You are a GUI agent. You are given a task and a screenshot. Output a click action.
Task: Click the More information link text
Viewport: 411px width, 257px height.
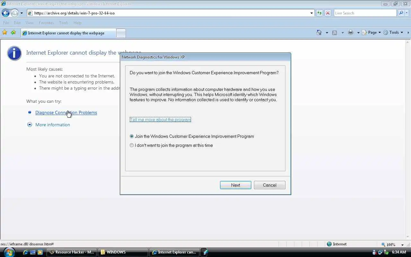coord(53,125)
